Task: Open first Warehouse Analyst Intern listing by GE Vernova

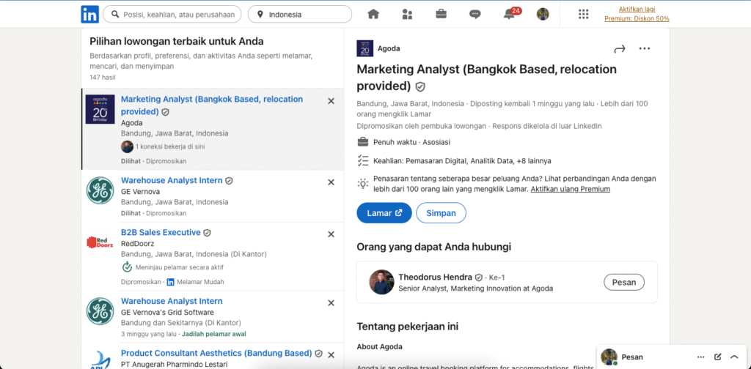Action: click(172, 180)
